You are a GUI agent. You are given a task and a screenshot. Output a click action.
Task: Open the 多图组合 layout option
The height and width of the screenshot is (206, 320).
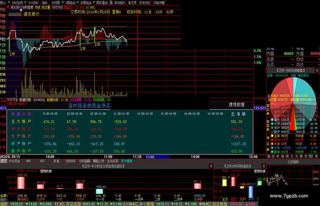coord(86,3)
